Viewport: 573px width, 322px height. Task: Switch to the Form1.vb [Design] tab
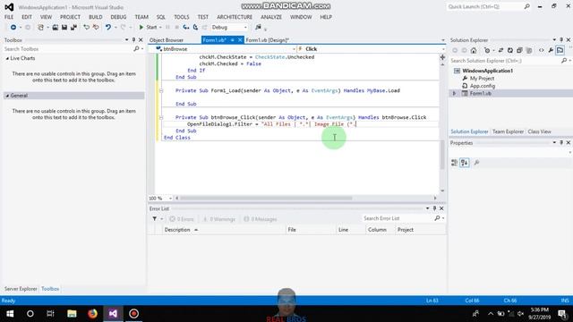[267, 40]
